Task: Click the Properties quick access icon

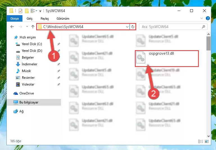Action: click(x=21, y=11)
